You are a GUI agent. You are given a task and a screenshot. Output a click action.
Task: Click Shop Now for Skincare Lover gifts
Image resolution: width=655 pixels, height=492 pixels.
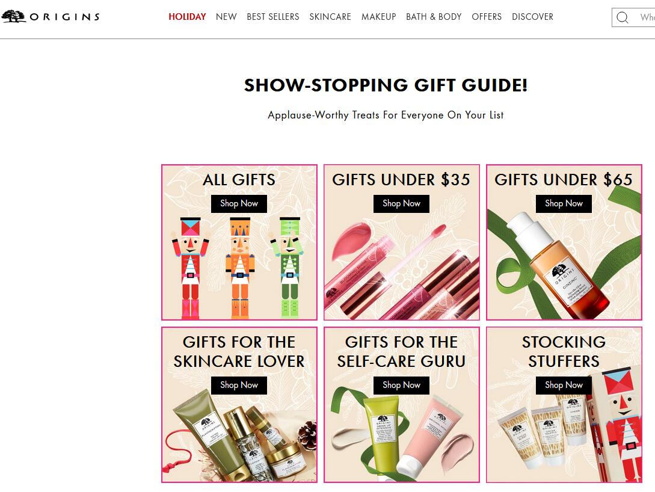point(239,385)
